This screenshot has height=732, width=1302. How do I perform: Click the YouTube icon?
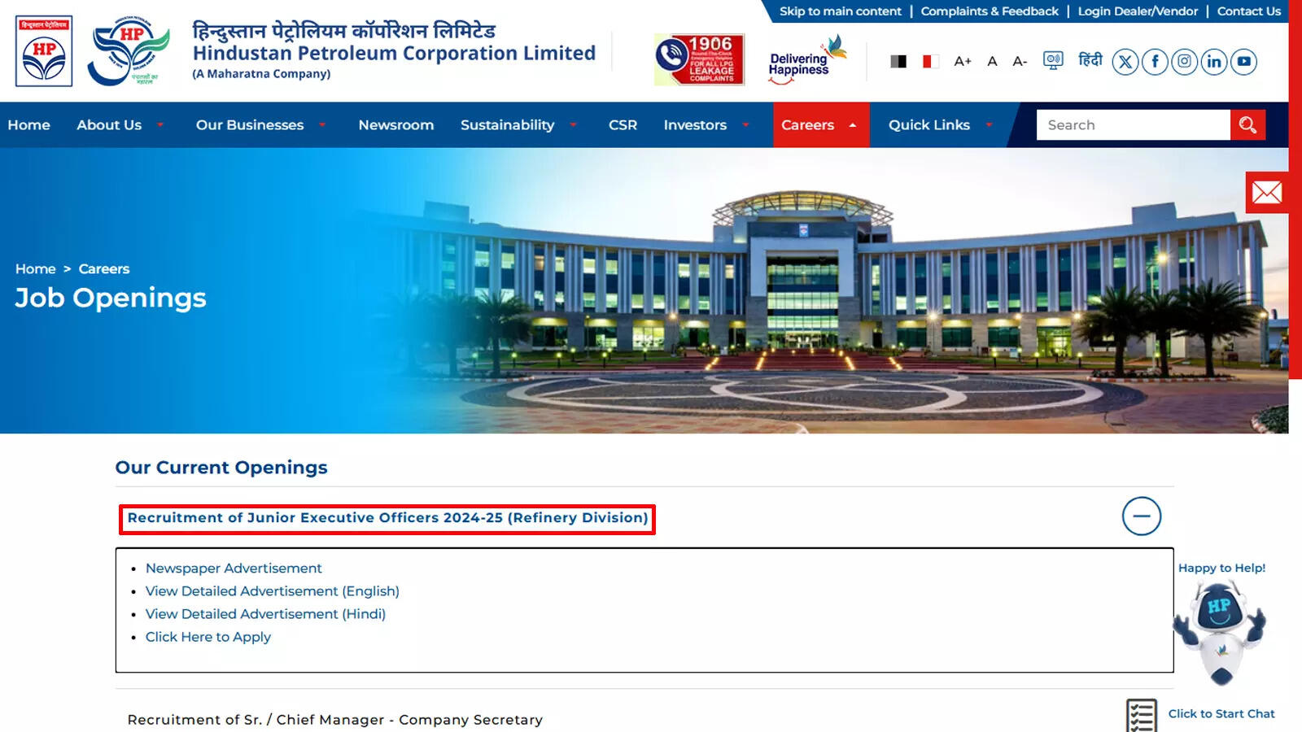pos(1243,60)
